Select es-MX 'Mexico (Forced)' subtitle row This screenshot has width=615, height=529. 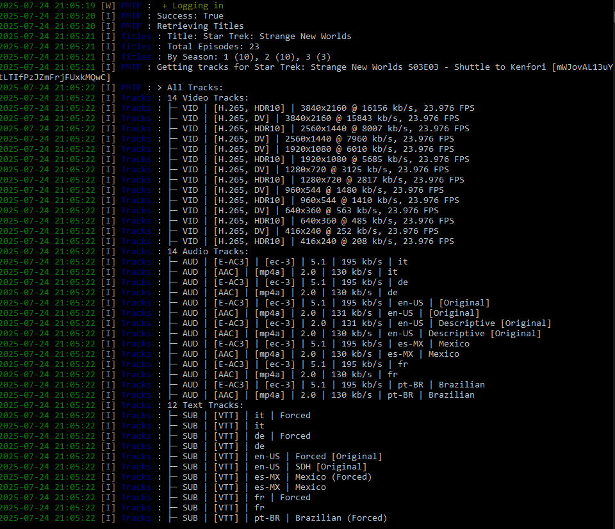point(270,477)
